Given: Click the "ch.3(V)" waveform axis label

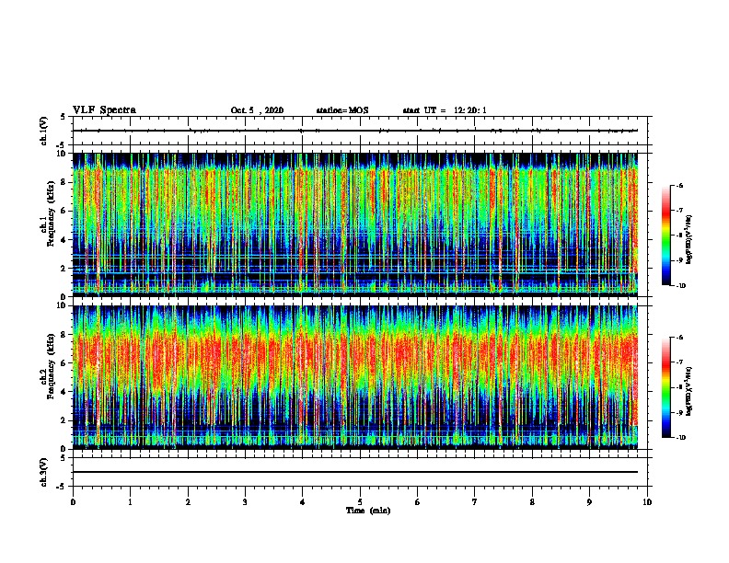Looking at the screenshot, I should click(x=44, y=472).
